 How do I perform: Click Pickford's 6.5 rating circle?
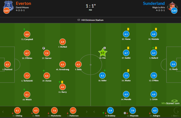tap(7, 64)
